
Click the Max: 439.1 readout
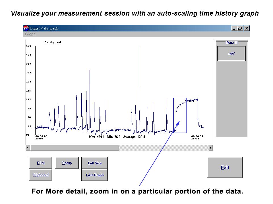[x=96, y=137]
